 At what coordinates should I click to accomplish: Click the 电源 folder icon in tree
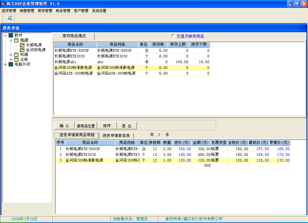click(x=16, y=40)
